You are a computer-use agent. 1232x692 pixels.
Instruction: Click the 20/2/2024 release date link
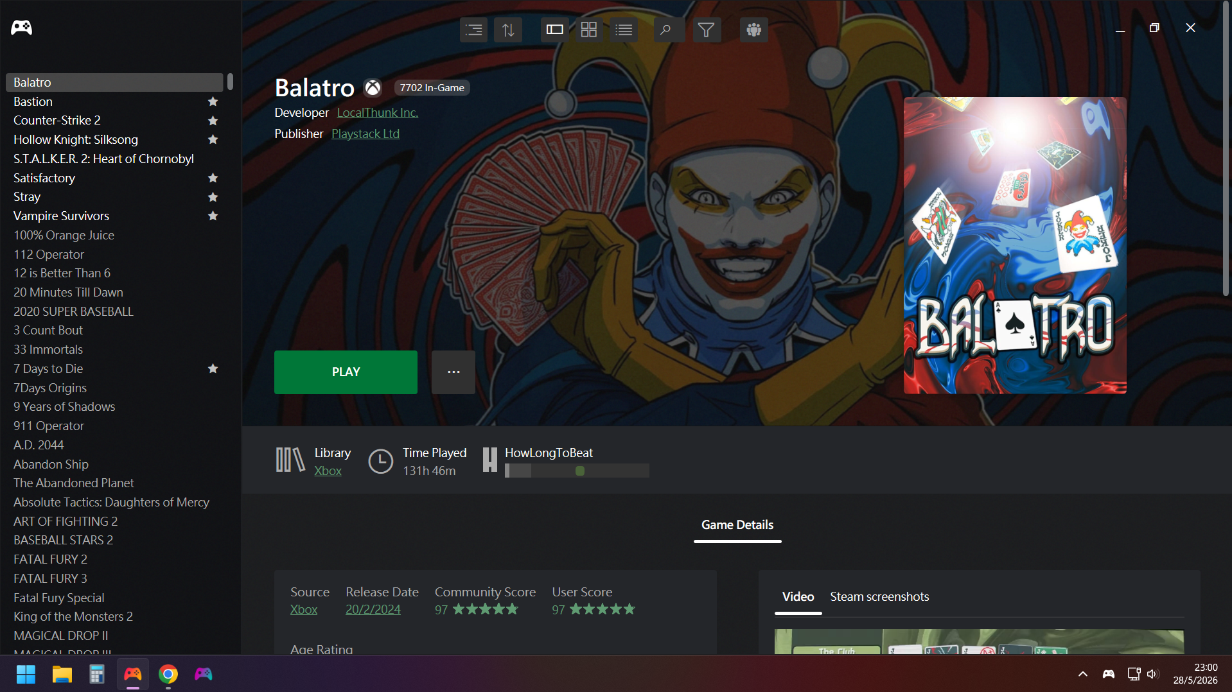tap(373, 610)
